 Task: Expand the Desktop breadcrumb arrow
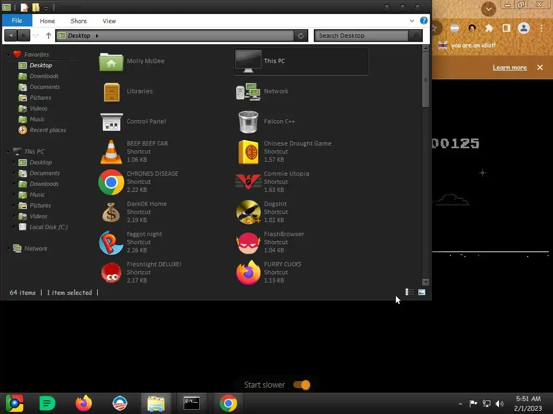click(97, 36)
